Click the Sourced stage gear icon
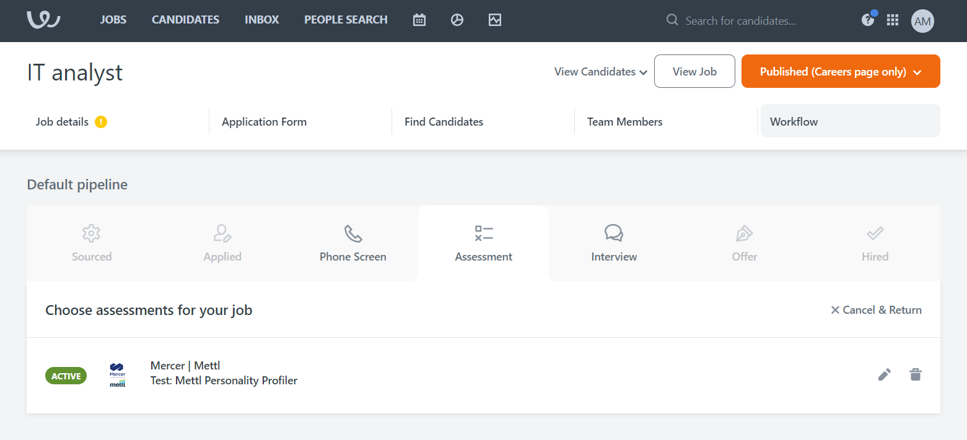The width and height of the screenshot is (967, 440). [x=91, y=233]
